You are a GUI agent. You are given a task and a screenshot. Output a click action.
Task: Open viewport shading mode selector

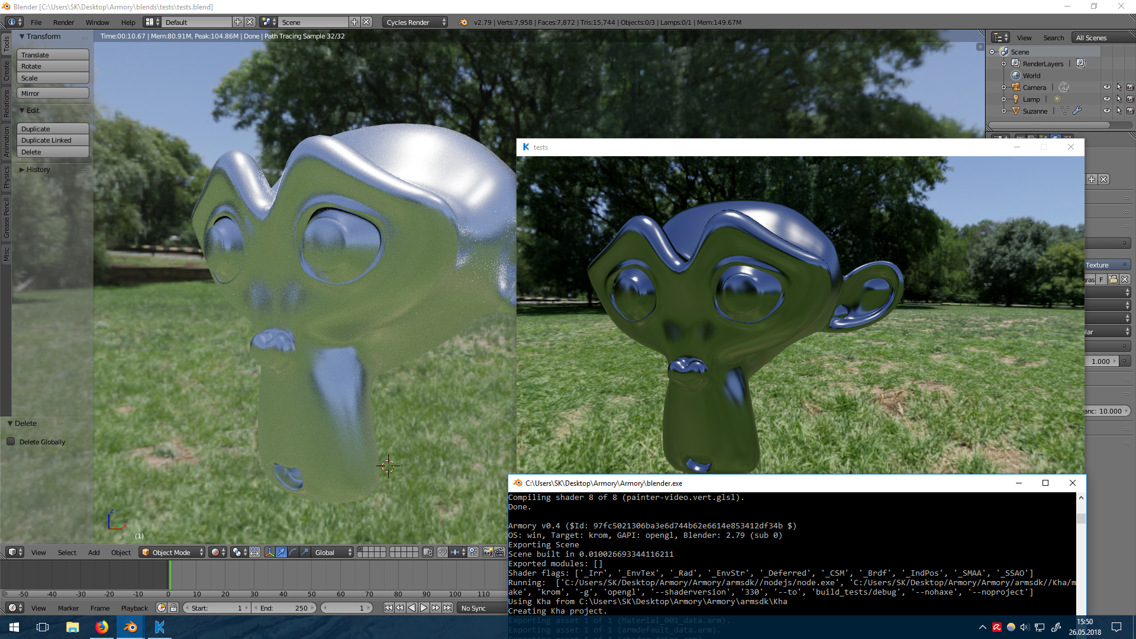[218, 552]
